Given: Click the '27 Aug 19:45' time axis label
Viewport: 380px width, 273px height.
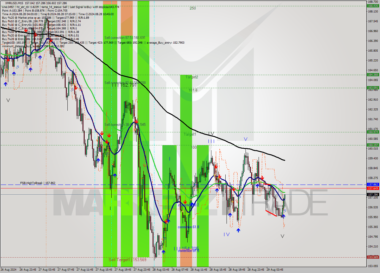Looking at the screenshot, I should tap(123, 270).
